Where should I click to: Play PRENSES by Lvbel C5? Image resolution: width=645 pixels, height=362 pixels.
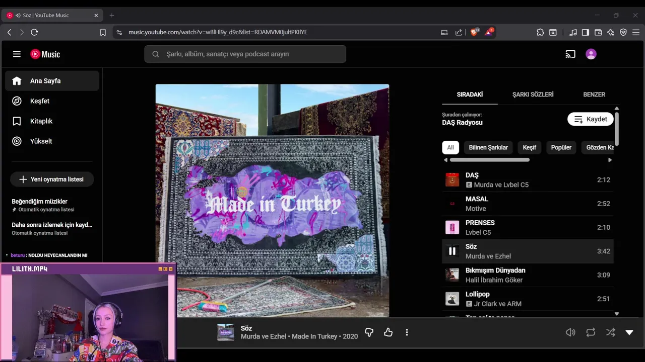528,227
